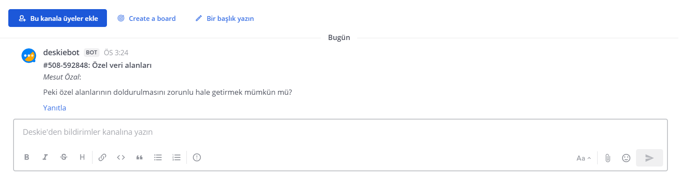Open Create a board link
The image size is (681, 180).
147,19
